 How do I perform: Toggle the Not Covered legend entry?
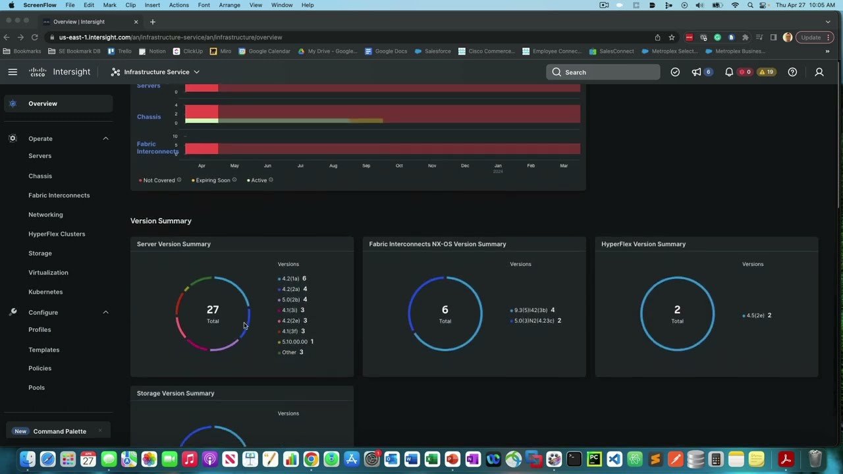point(159,180)
